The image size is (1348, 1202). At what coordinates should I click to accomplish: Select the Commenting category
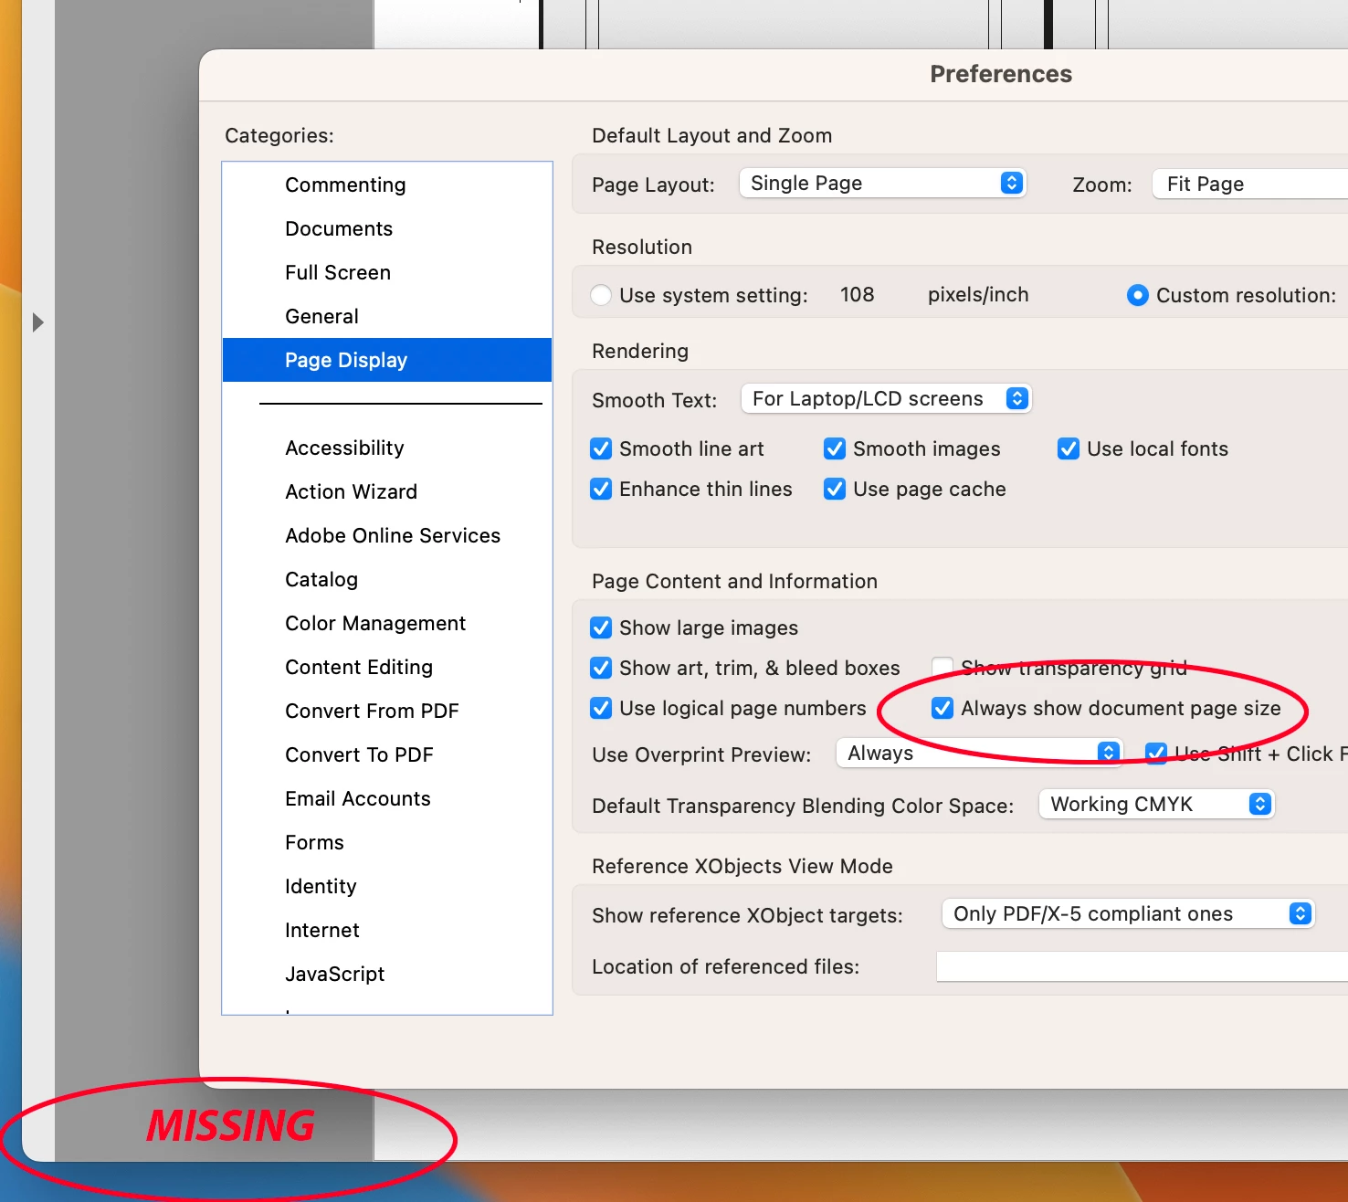387,185
